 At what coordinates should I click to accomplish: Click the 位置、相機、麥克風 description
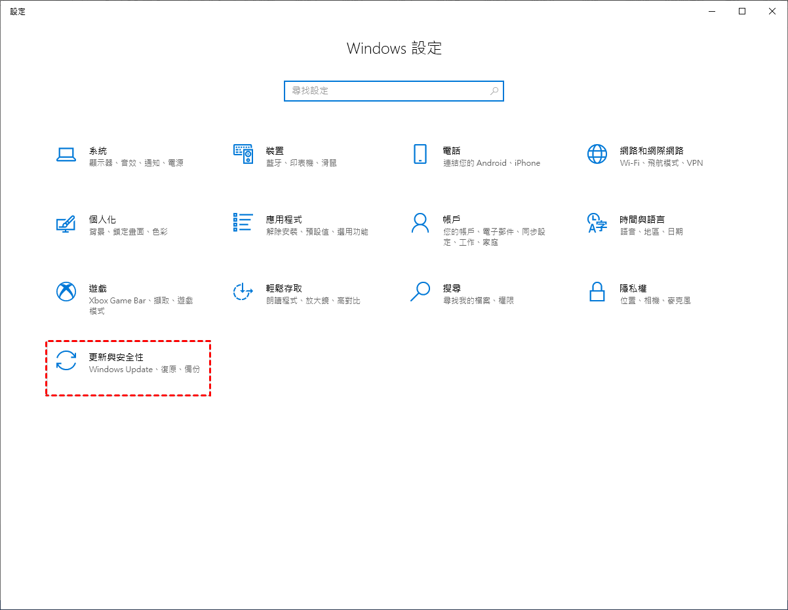[x=656, y=301]
